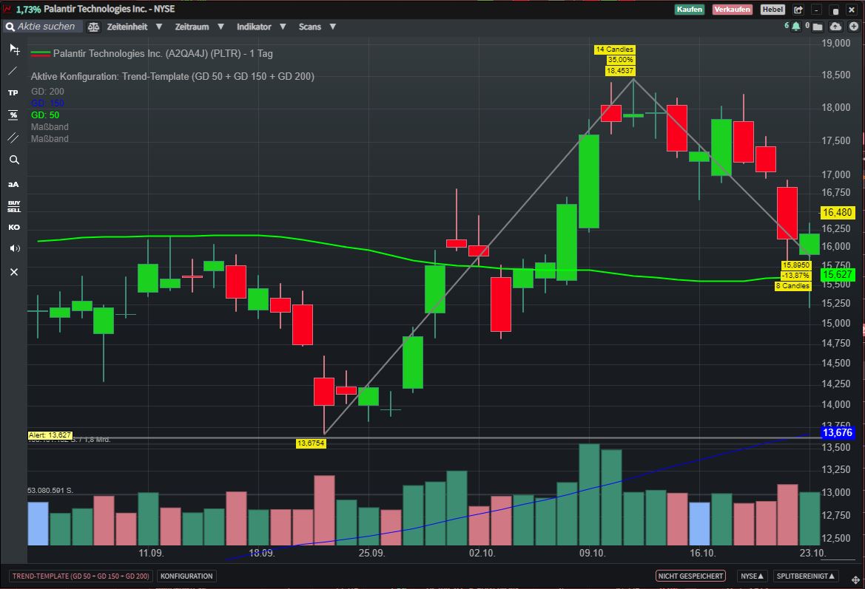
Task: Click the 13,6754 low price label
Action: (311, 443)
